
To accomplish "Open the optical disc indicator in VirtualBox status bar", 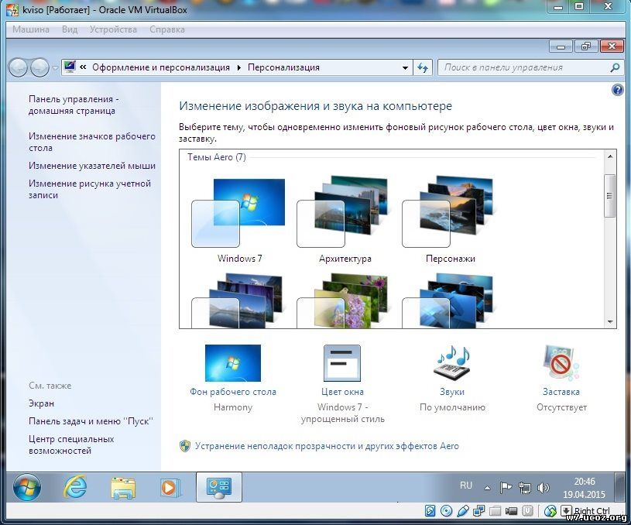I will click(446, 511).
